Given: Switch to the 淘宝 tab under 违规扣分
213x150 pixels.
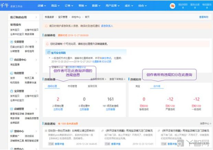Looking at the screenshot, I should [x=137, y=86].
